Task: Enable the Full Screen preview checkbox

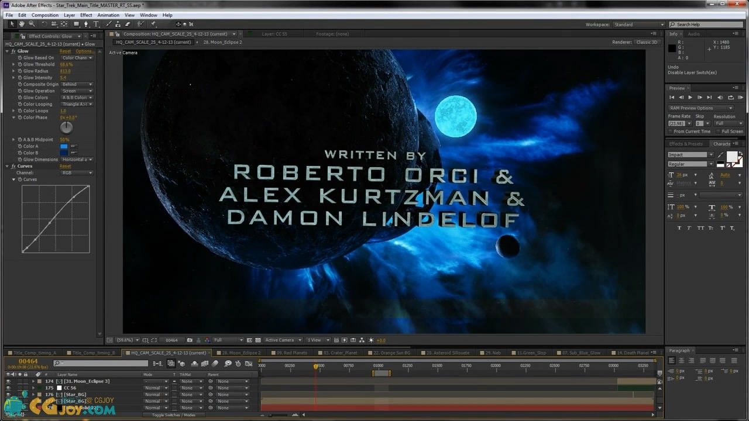Action: pos(719,132)
